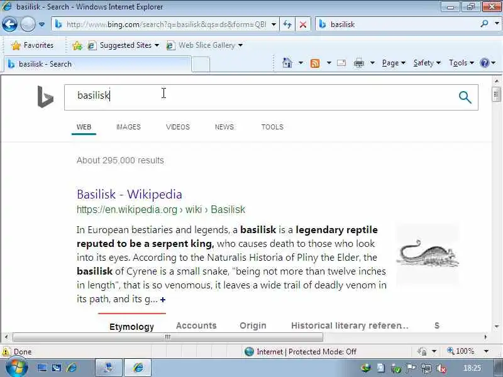Click the scroll right arrow
This screenshot has width=503, height=377.
[x=485, y=337]
